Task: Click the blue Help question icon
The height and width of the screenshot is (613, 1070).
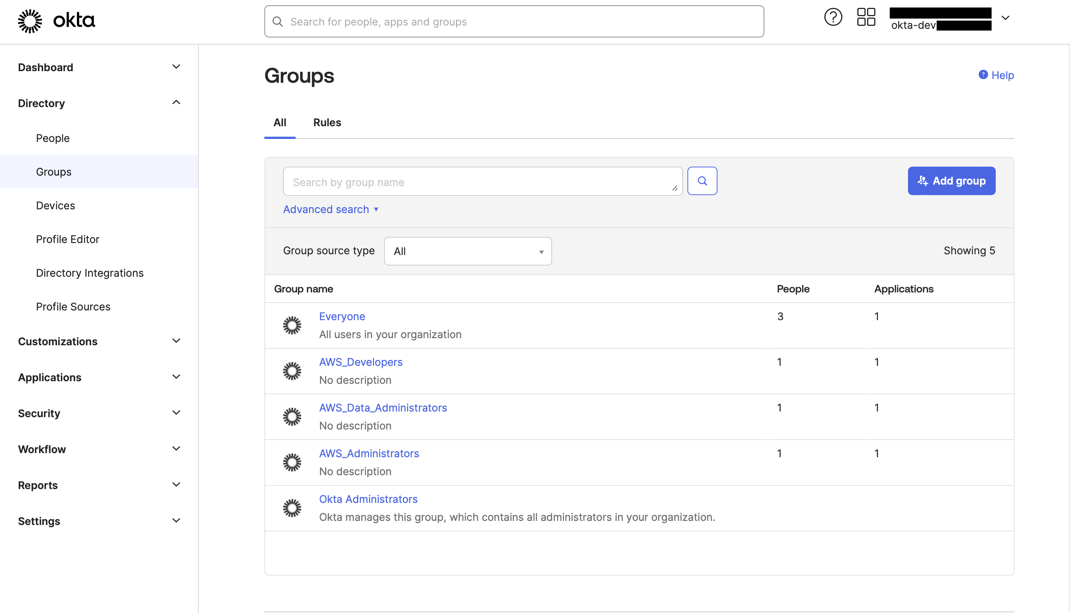Action: pos(983,75)
